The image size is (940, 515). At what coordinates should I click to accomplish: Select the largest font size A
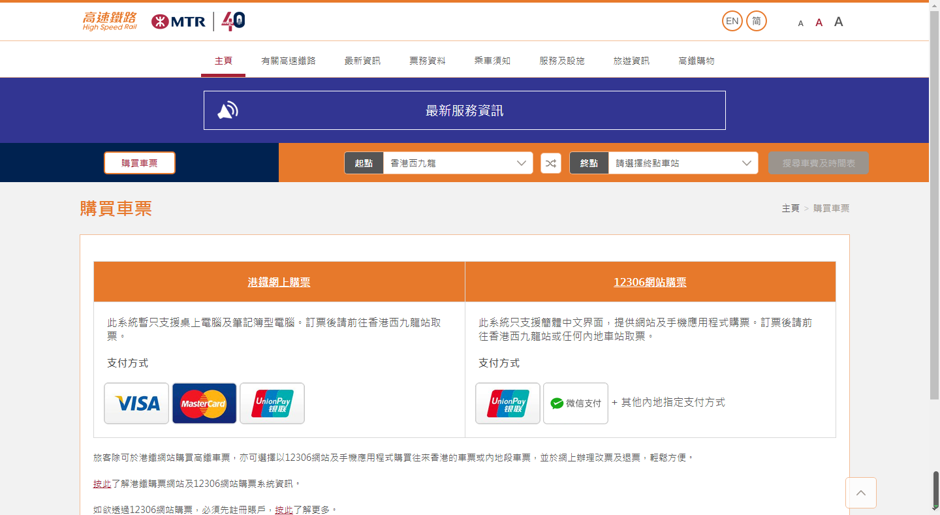(x=838, y=22)
